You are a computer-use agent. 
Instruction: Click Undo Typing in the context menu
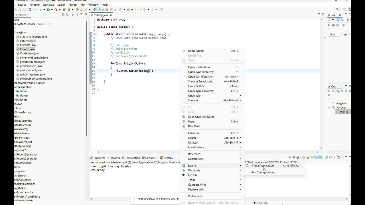click(213, 51)
